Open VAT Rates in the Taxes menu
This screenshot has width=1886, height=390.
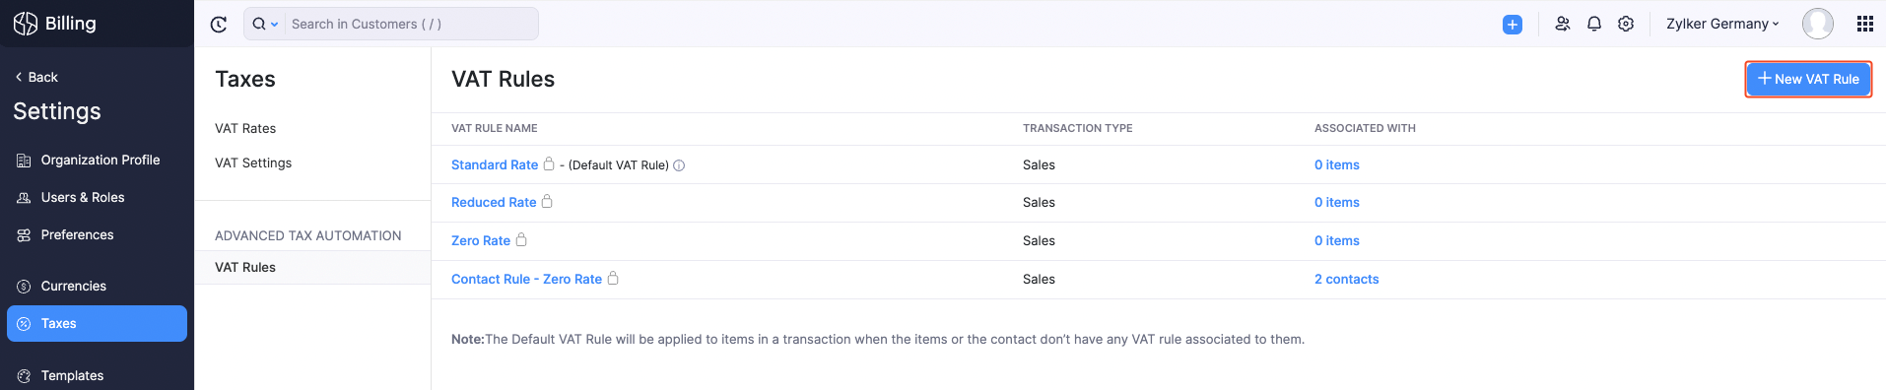click(245, 128)
